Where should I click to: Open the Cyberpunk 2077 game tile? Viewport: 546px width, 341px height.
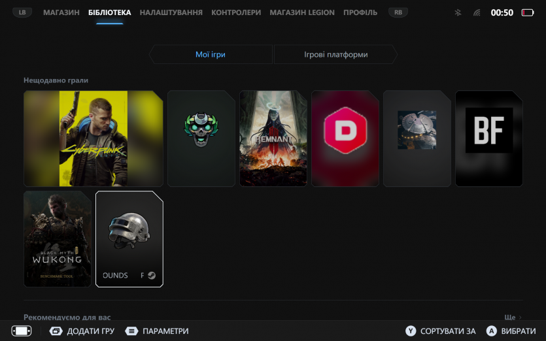pyautogui.click(x=93, y=138)
